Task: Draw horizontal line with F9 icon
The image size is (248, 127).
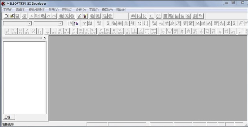Action: tap(47, 31)
